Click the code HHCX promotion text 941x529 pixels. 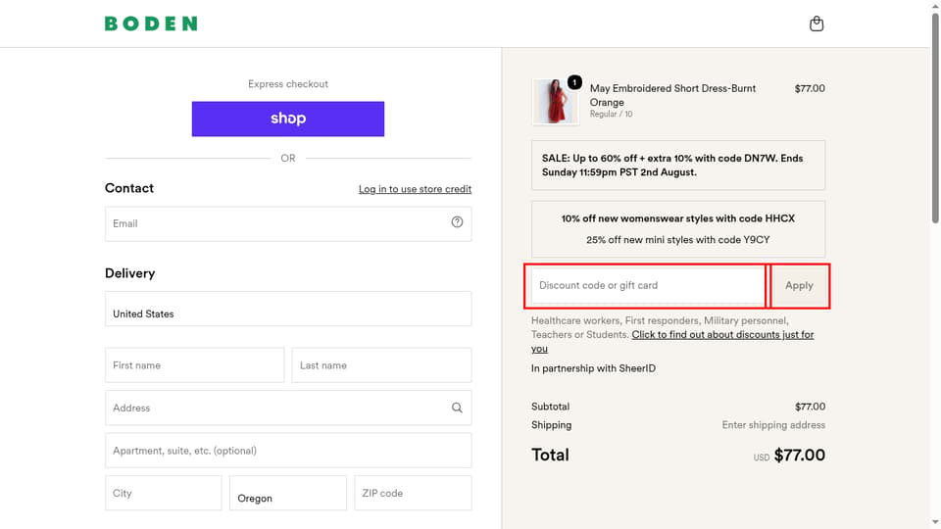click(678, 218)
